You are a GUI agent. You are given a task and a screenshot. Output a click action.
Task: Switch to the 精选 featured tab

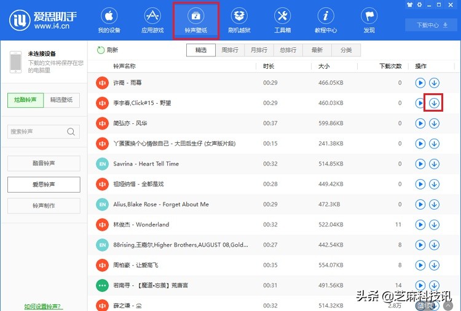tap(201, 50)
